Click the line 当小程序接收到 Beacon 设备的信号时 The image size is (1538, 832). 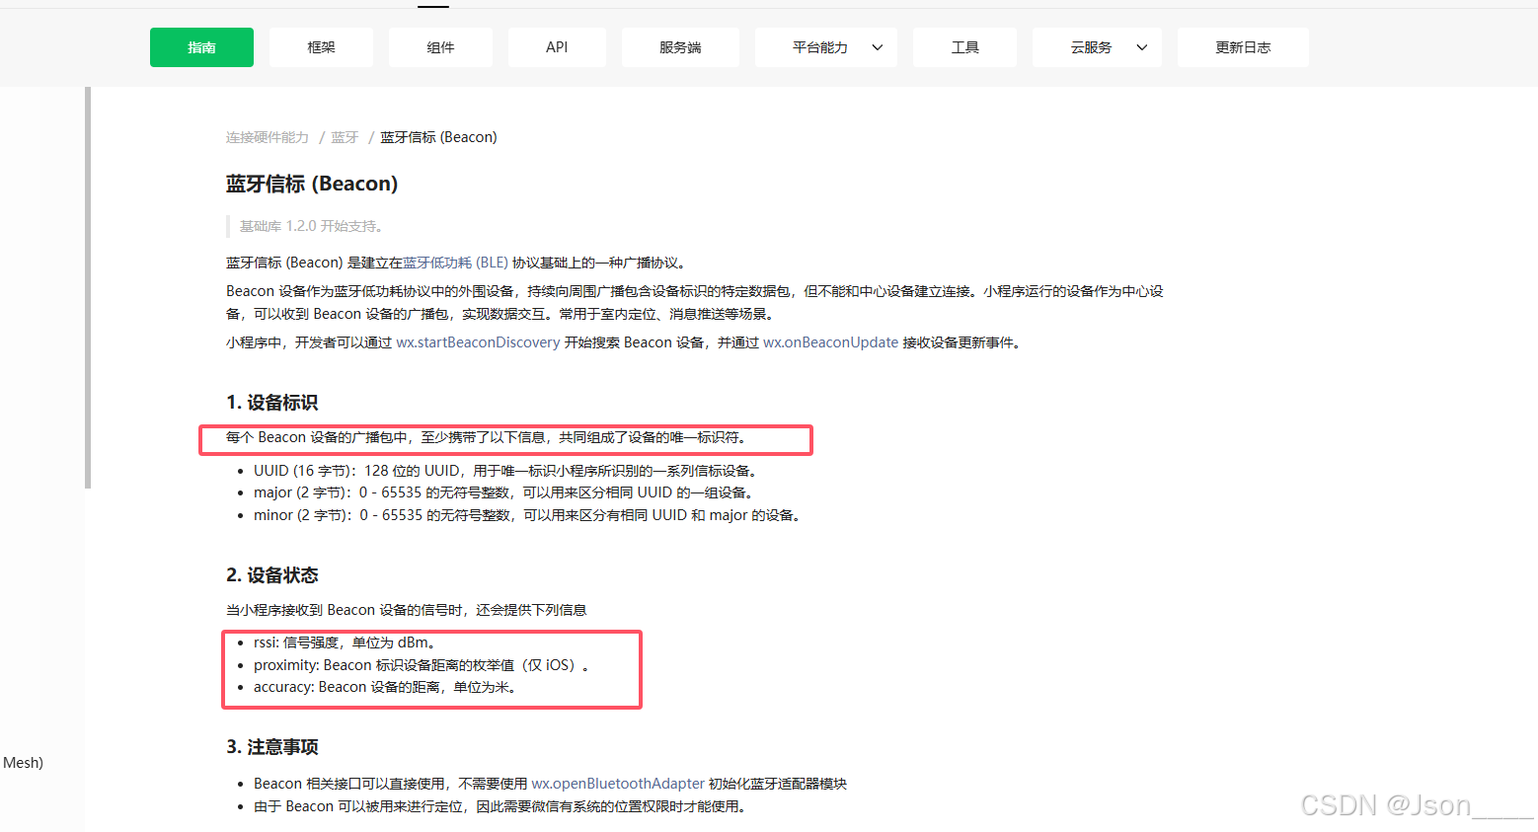click(x=407, y=610)
